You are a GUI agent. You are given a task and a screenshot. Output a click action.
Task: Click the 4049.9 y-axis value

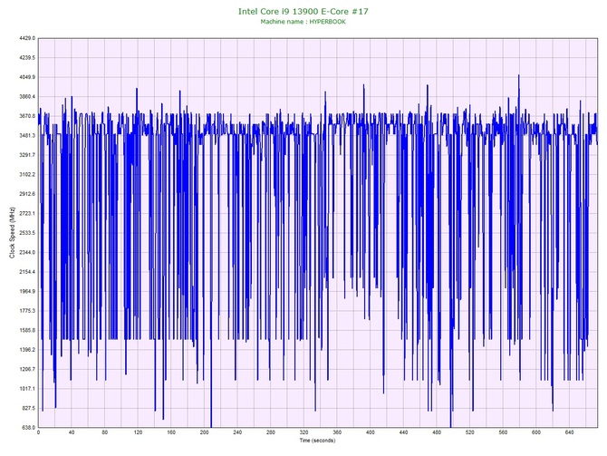(27, 77)
